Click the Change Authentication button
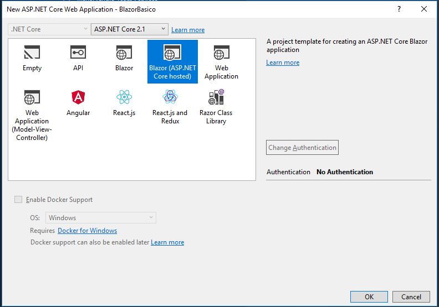This screenshot has width=439, height=307. [302, 148]
